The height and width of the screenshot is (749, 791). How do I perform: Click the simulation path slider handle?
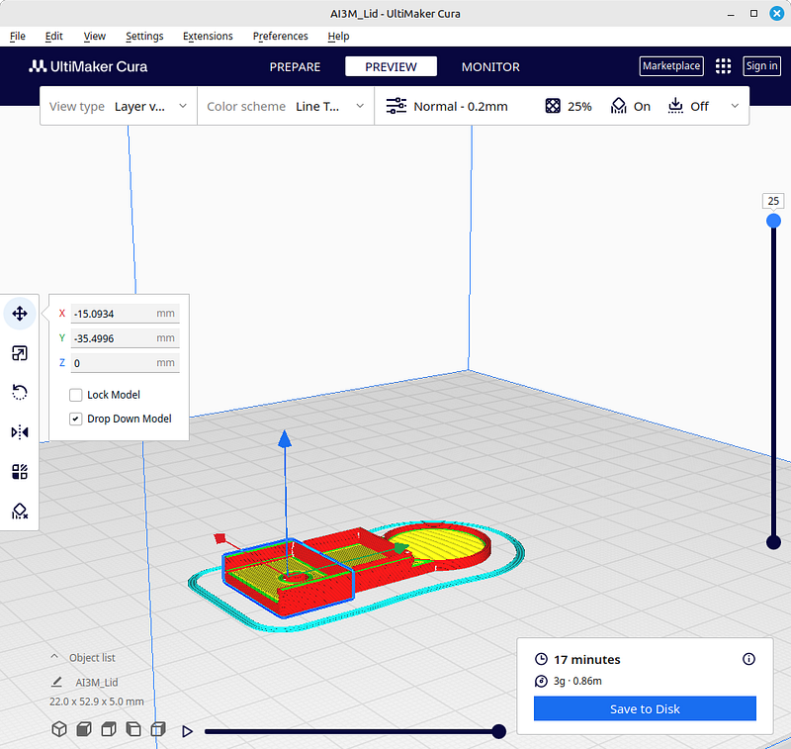coord(498,731)
